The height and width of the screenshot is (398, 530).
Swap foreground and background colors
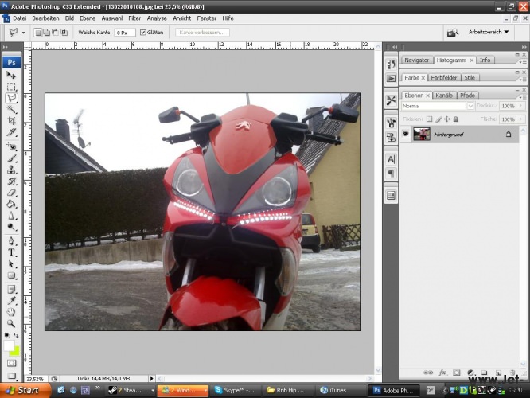(16, 335)
